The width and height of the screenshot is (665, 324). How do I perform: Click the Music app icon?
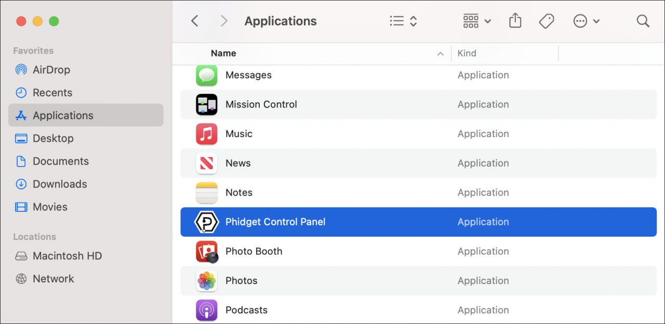(x=206, y=134)
